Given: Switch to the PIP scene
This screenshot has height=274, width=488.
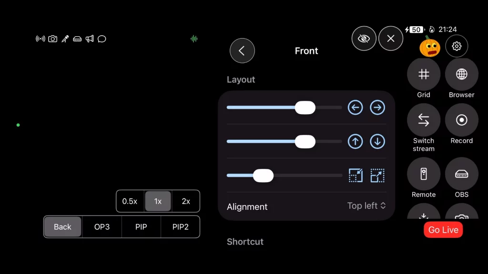Looking at the screenshot, I should coord(141,227).
